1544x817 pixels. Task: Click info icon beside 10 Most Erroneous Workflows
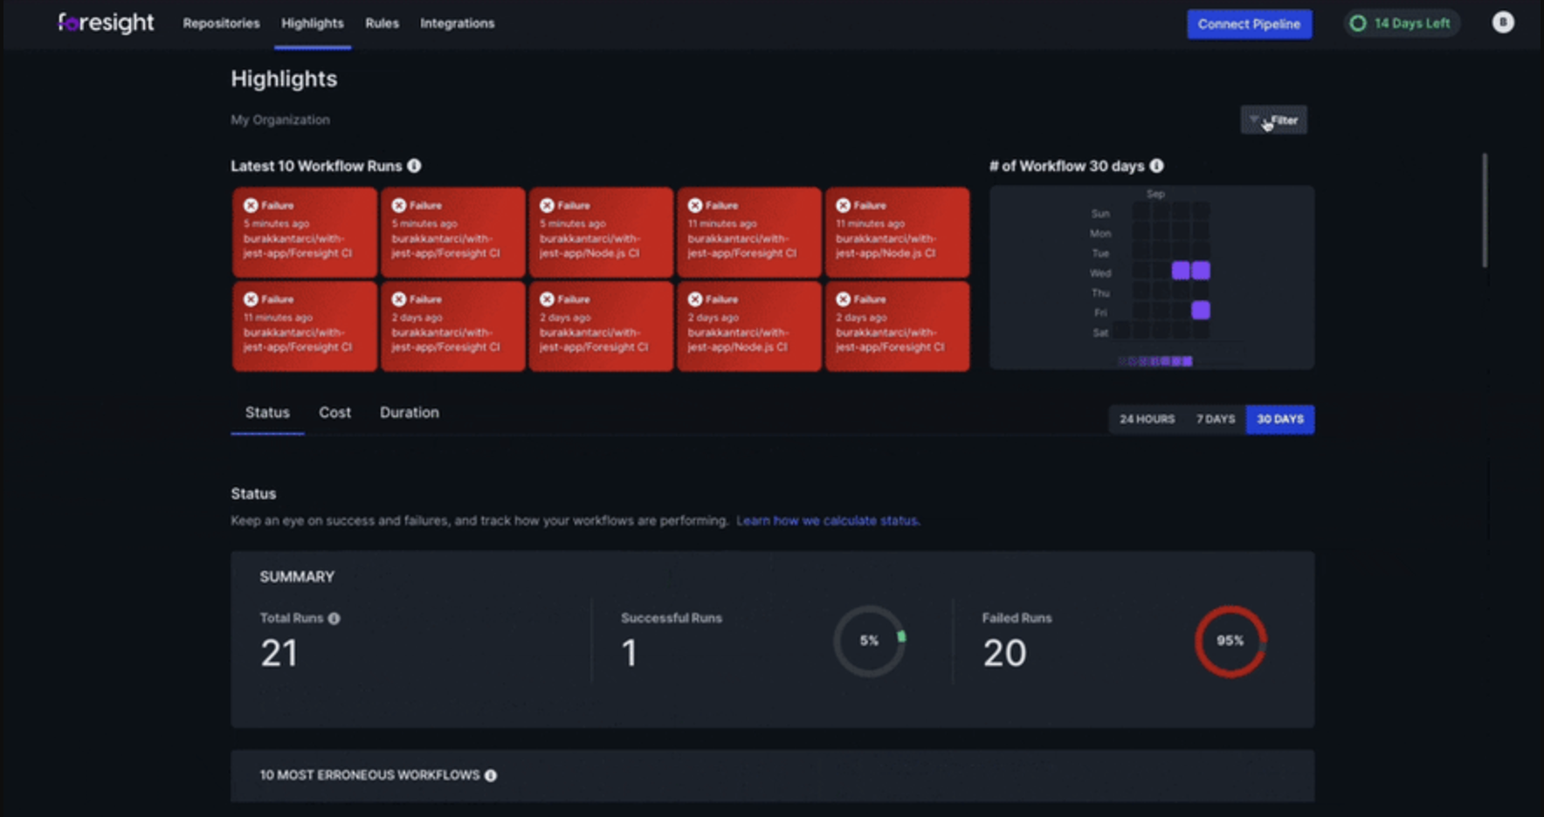491,775
